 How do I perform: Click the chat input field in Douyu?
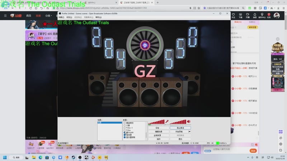230,149
